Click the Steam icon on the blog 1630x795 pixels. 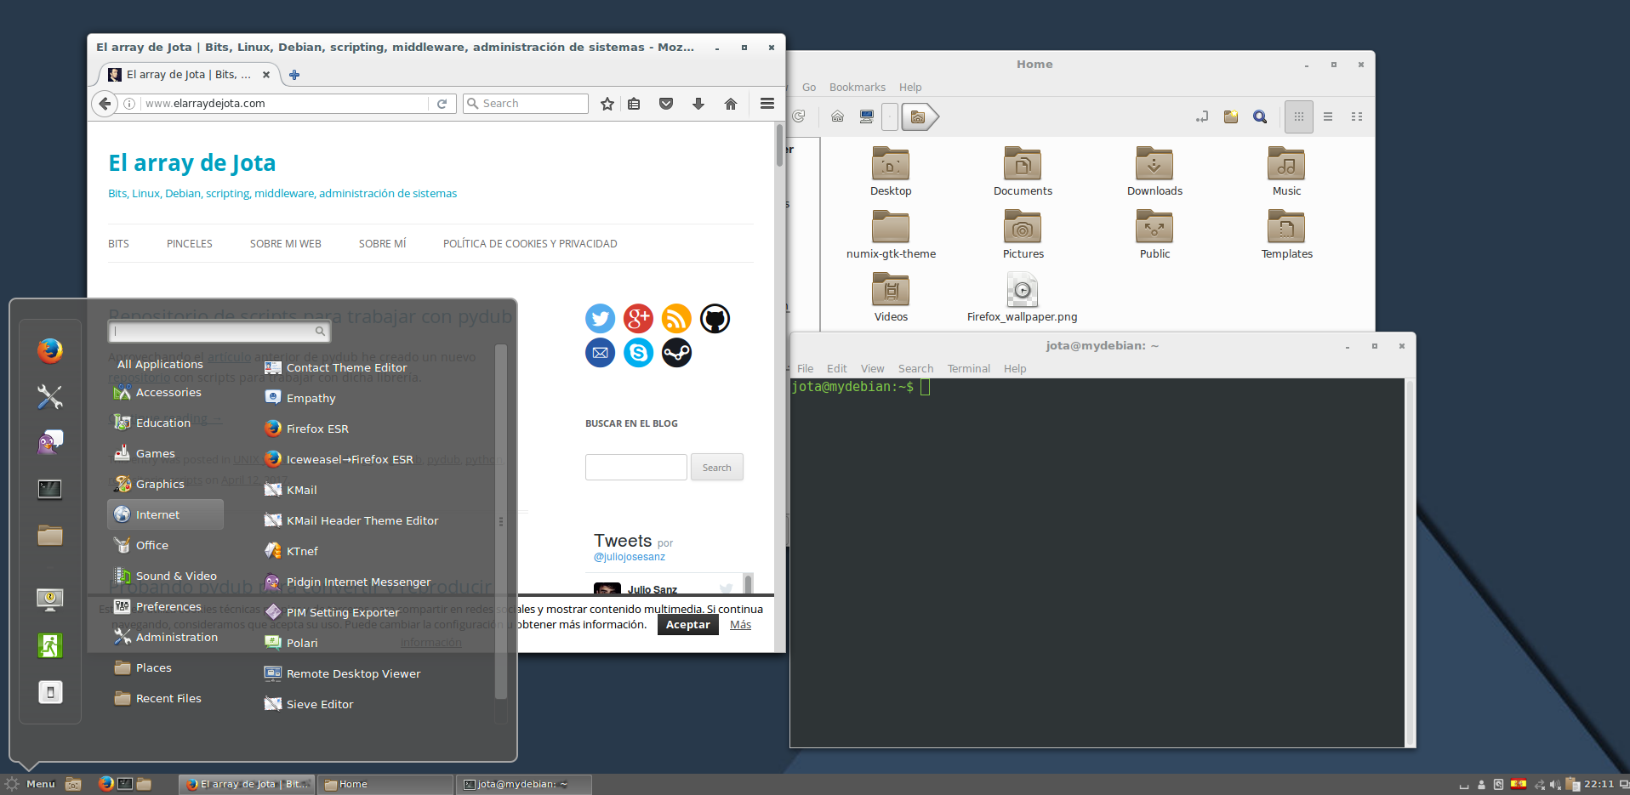676,352
